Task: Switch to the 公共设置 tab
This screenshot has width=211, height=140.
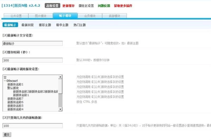Action: coord(16,16)
